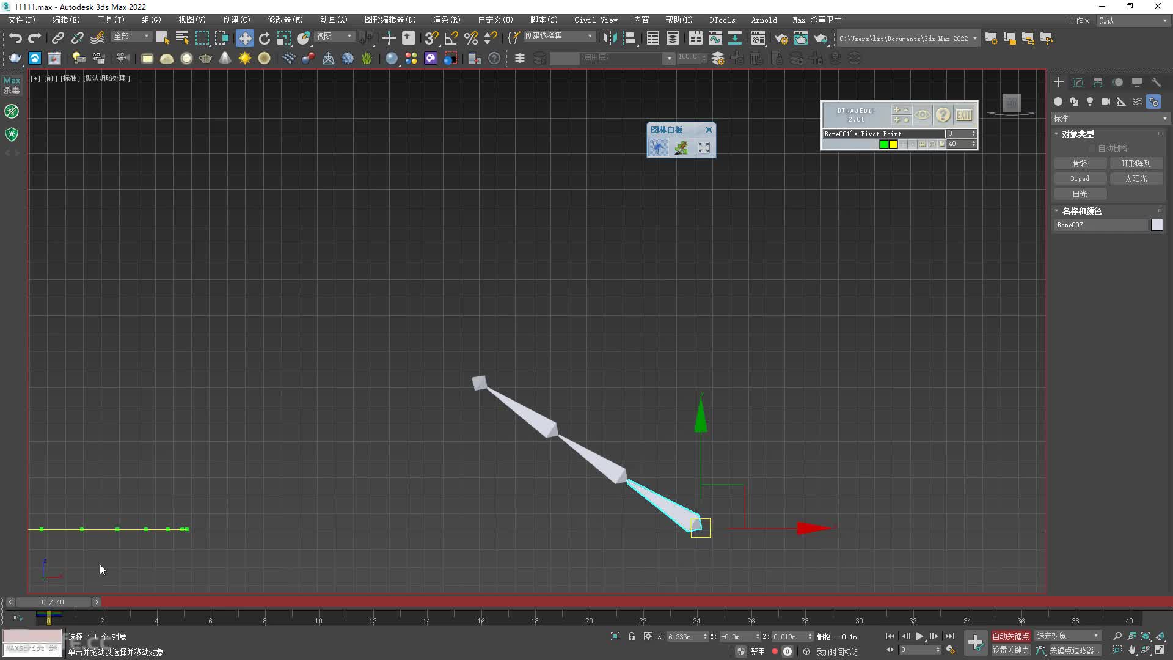Click the 设置关键点 Set Key button
Screen dimensions: 1173x660
(1010, 650)
